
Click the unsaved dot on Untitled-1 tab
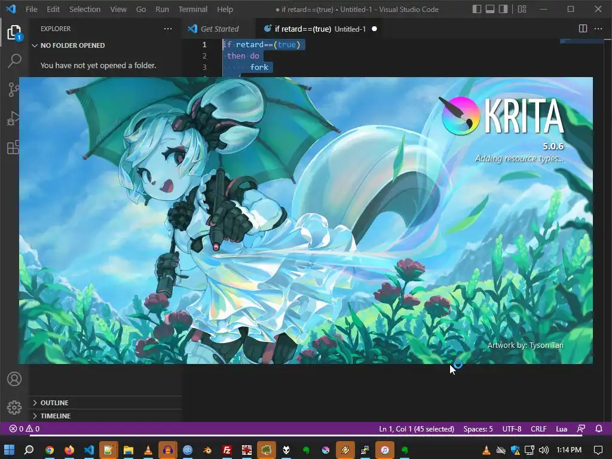(x=374, y=29)
